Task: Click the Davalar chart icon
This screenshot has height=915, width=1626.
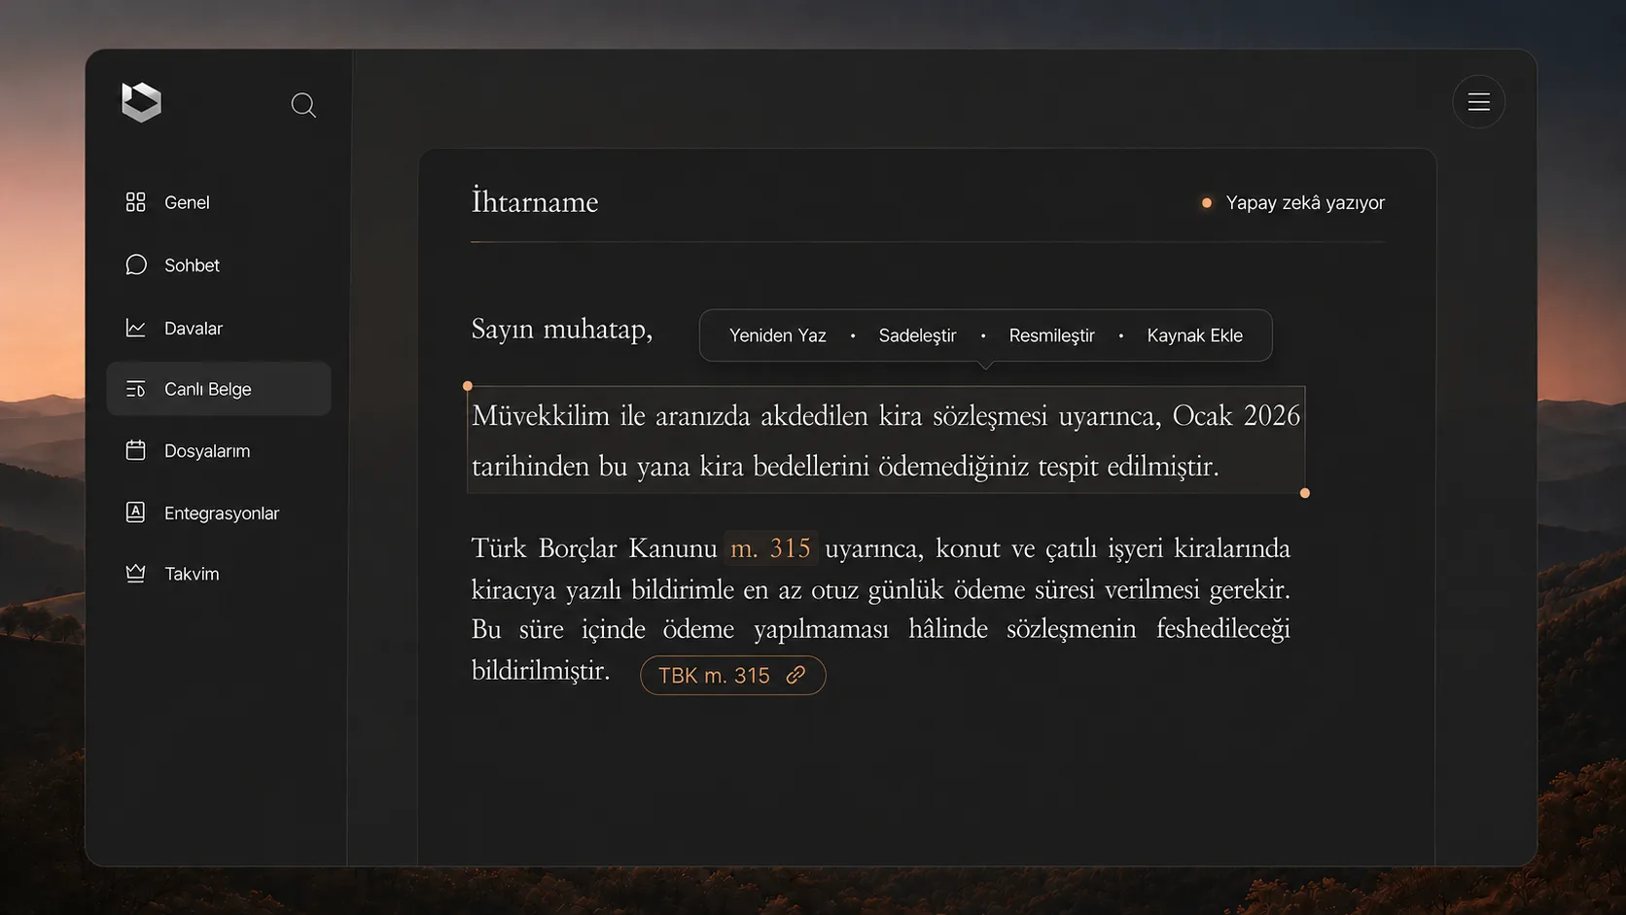Action: pyautogui.click(x=135, y=328)
